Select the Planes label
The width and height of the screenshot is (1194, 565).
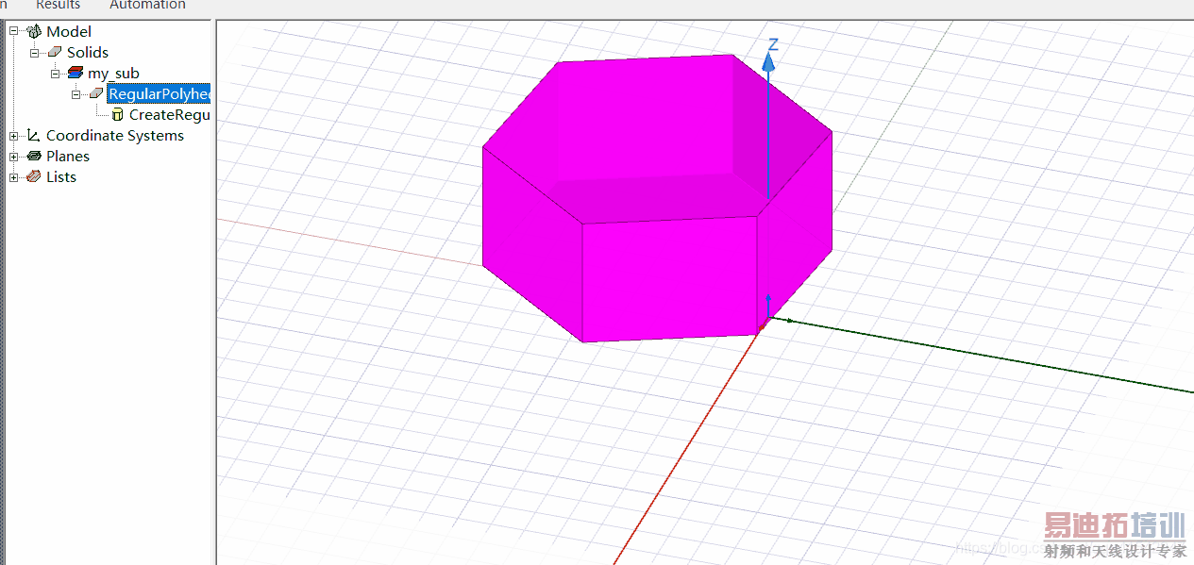tap(68, 156)
